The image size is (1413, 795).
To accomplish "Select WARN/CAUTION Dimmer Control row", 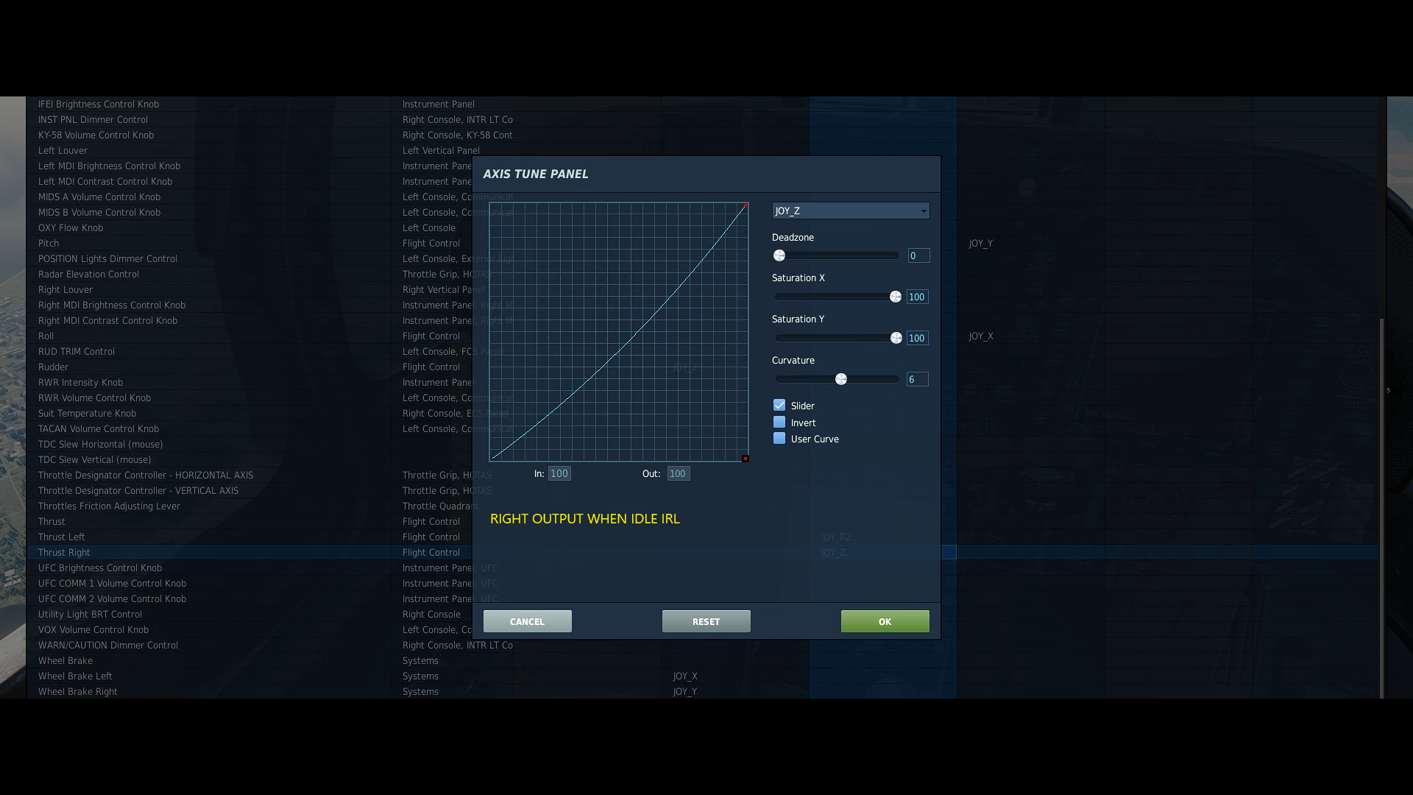I will pyautogui.click(x=702, y=645).
